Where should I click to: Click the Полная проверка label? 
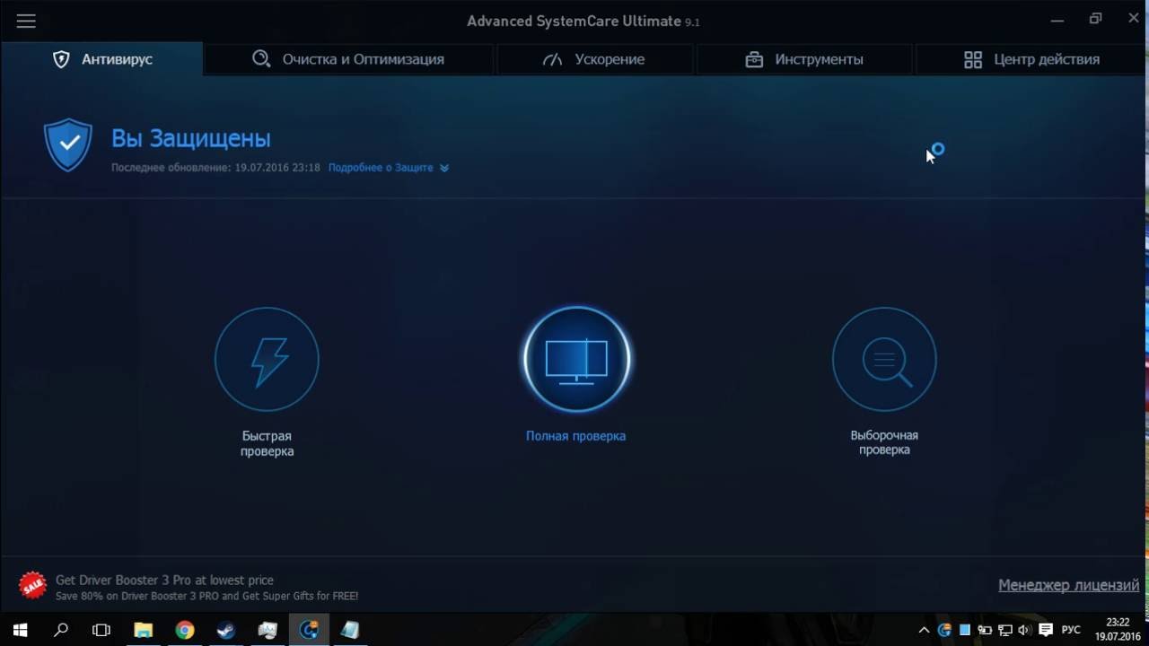[575, 436]
